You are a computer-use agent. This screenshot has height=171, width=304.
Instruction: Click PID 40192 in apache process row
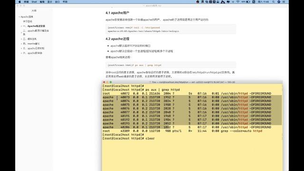pos(125,120)
